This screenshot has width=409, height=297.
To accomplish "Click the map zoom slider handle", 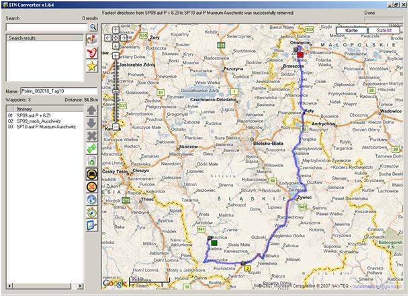I will [116, 91].
